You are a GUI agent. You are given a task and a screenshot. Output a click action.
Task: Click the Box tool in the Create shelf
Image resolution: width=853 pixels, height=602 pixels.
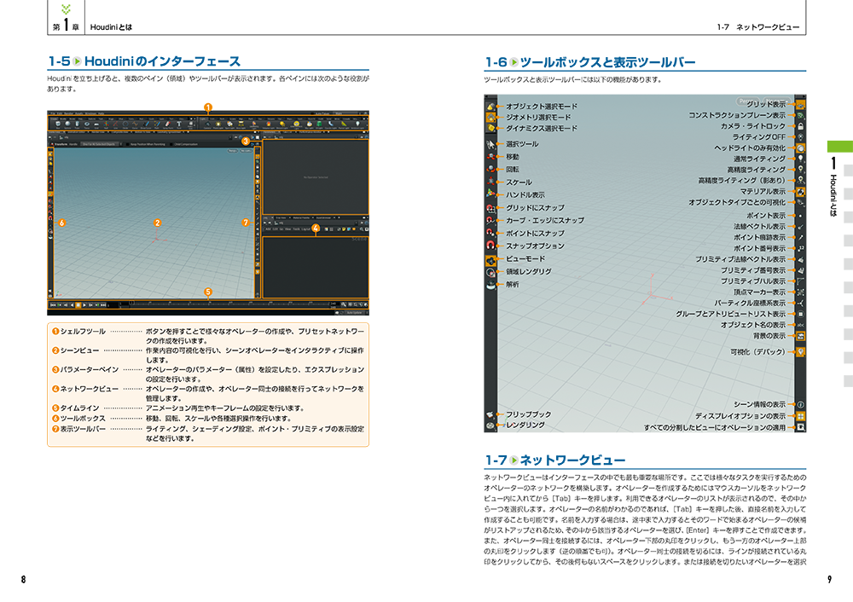click(x=58, y=124)
